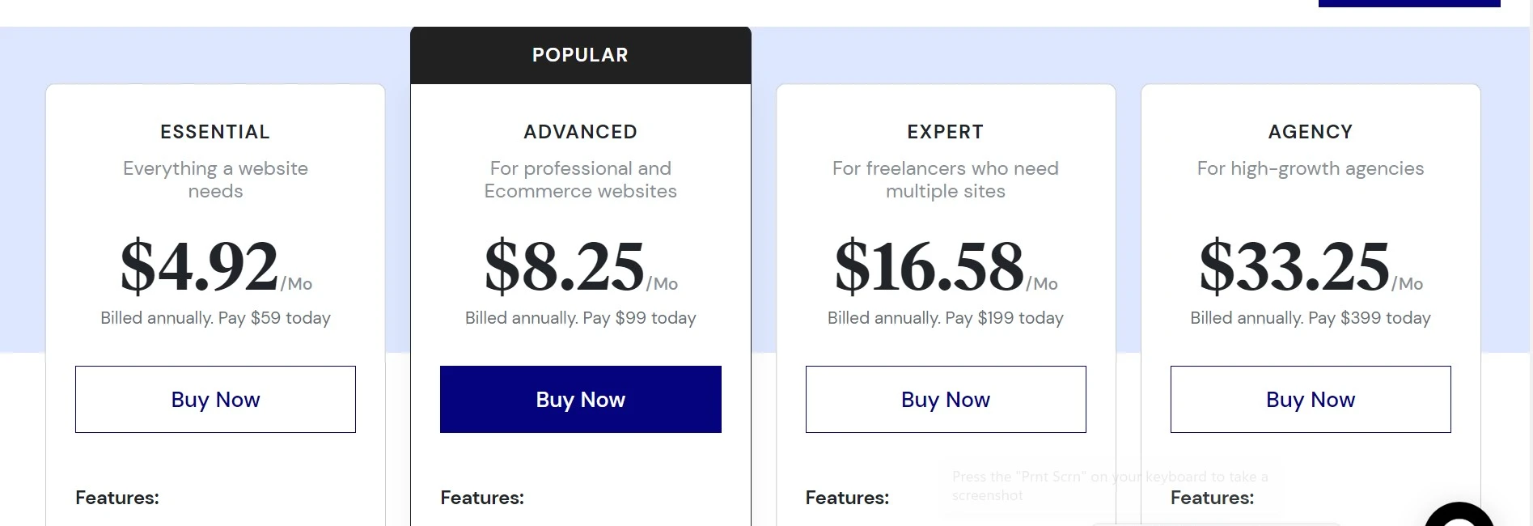Click the POPULAR banner above Advanced

580,55
